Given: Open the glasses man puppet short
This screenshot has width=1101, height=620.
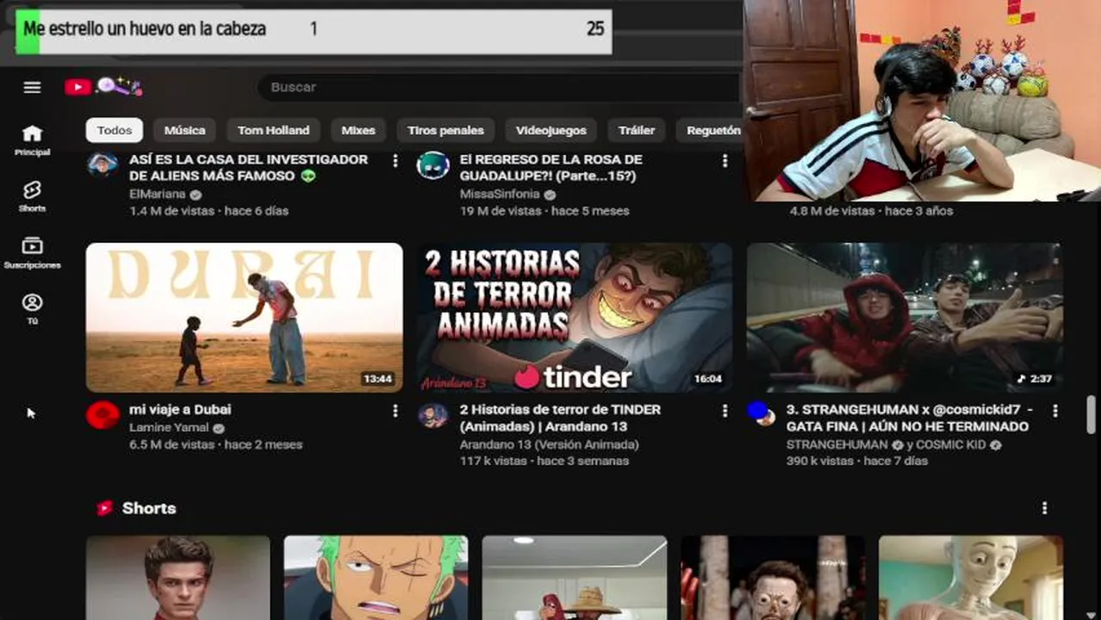Looking at the screenshot, I should [773, 578].
